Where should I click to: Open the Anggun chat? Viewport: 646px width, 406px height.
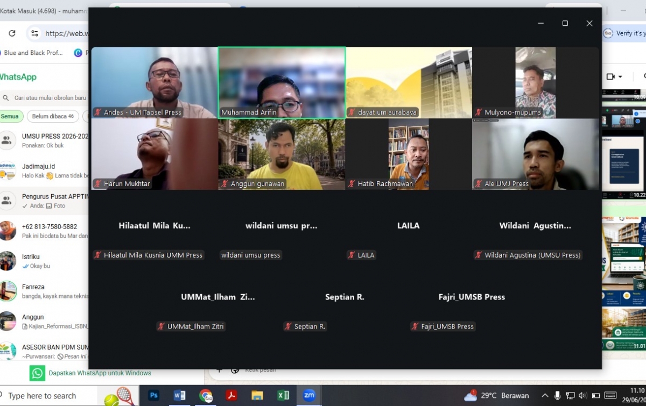pos(44,322)
